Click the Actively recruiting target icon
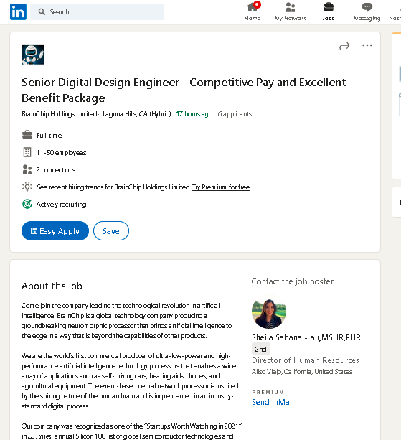Image resolution: width=401 pixels, height=440 pixels. 27,204
